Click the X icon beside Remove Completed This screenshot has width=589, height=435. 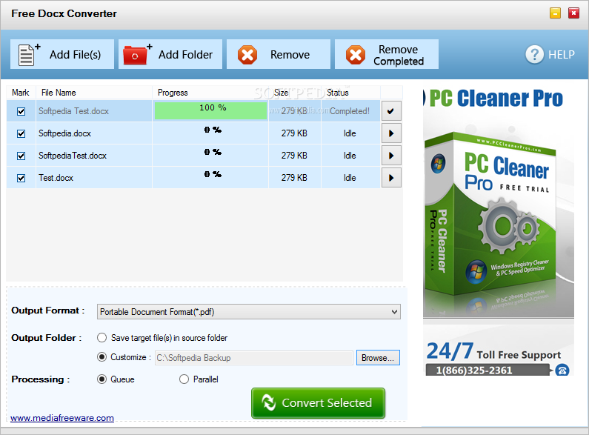click(356, 55)
